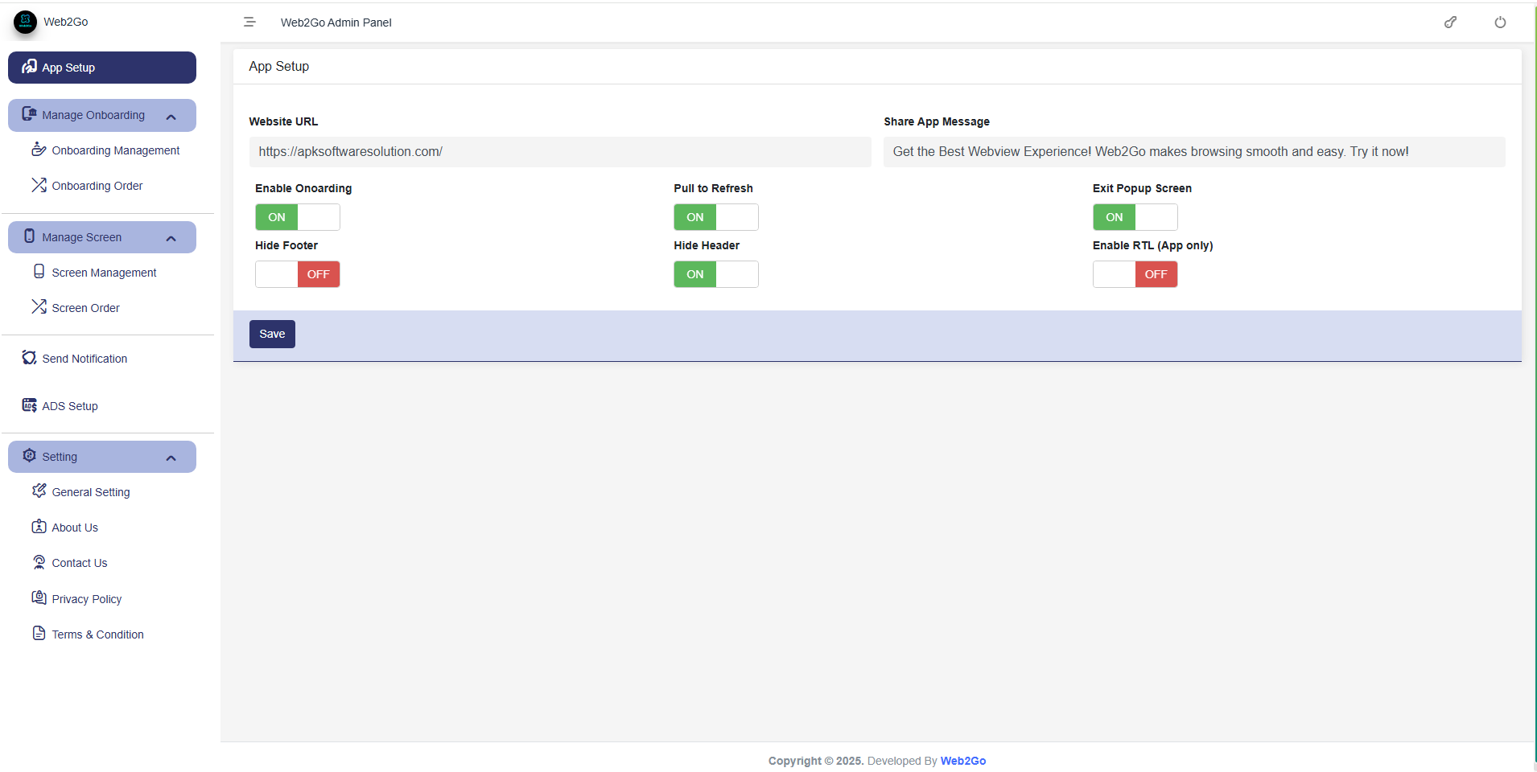1537x772 pixels.
Task: Toggle the Pull to Refresh switch
Action: coord(715,217)
